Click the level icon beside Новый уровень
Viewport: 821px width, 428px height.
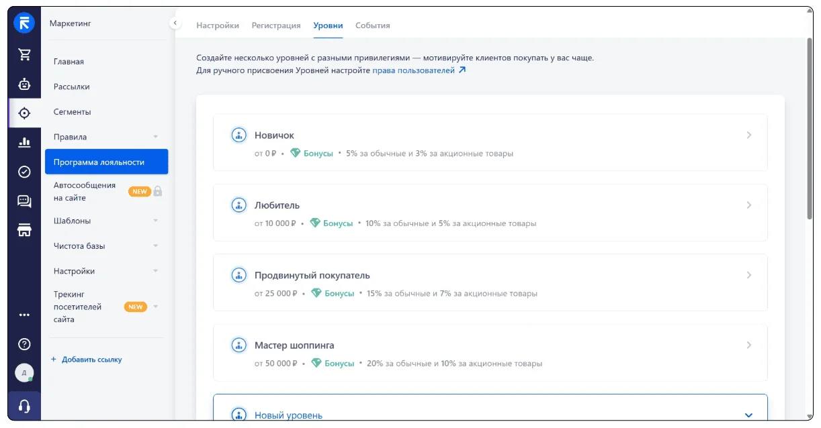239,415
